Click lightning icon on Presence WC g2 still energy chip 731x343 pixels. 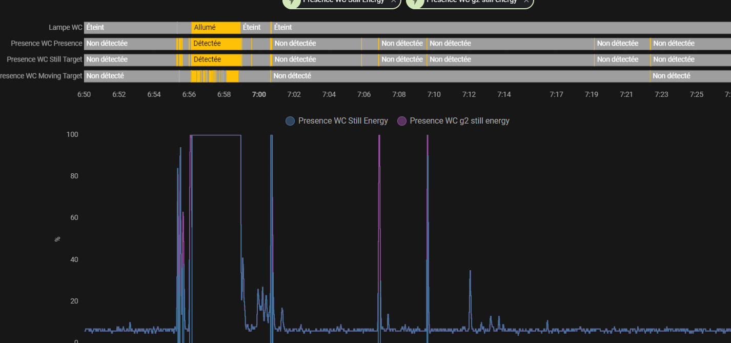pos(415,2)
